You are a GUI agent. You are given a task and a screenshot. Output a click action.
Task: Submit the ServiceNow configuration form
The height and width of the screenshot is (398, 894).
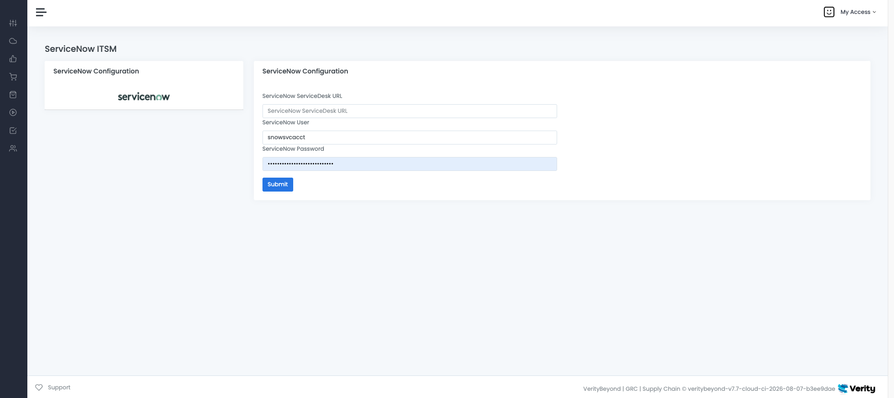pos(278,184)
